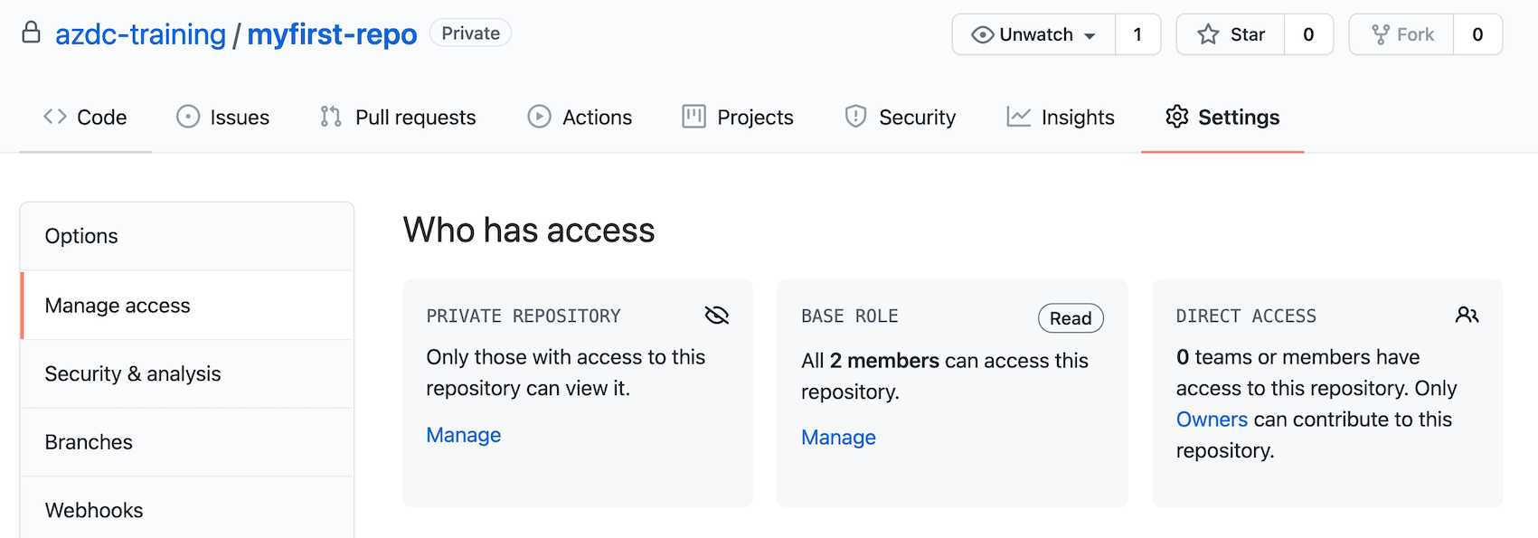Screen dimensions: 1538x538
Task: Open the myfirst-repo repository link
Action: click(x=332, y=34)
